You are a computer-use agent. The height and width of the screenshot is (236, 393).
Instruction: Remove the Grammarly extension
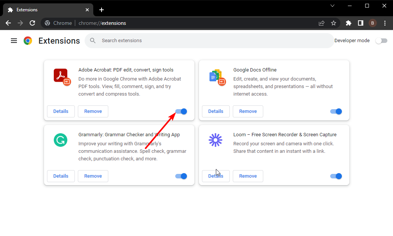[93, 176]
